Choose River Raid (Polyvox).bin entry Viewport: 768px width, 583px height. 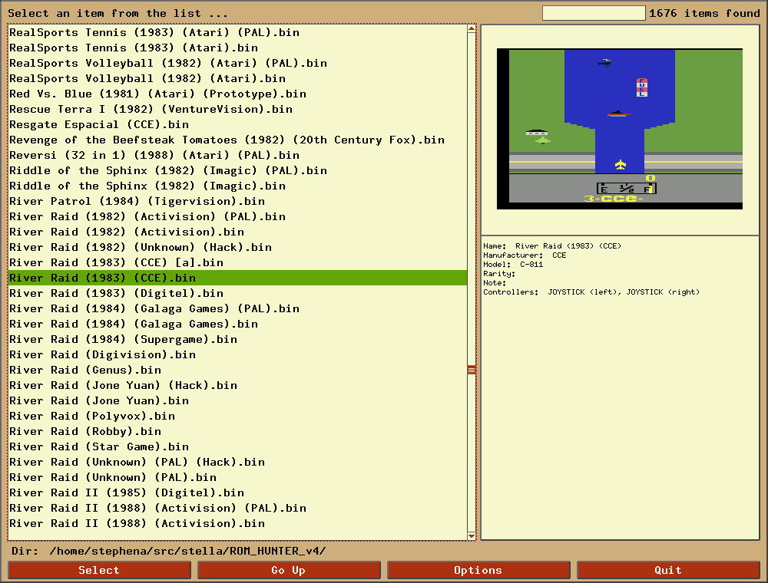point(92,416)
